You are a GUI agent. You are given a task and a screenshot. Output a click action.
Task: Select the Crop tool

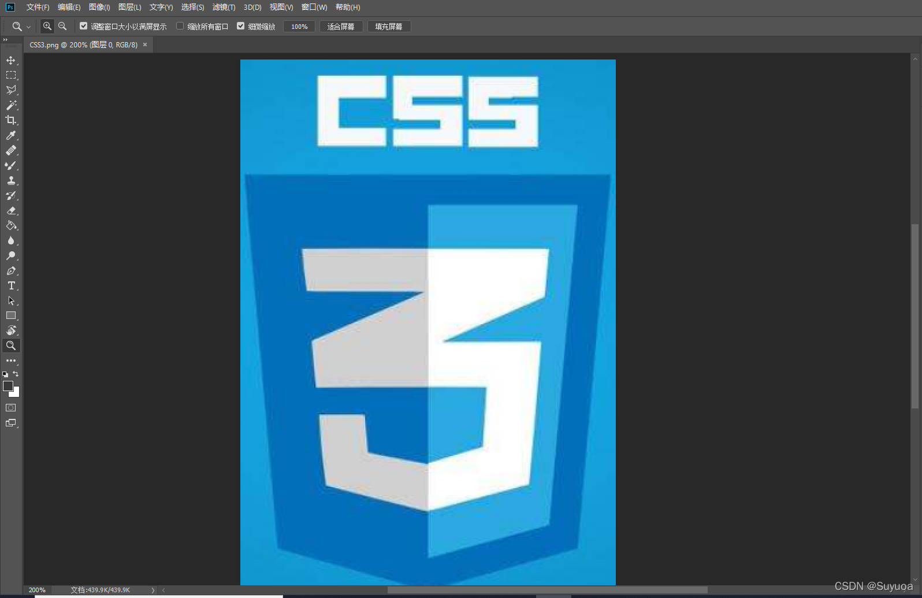[x=11, y=120]
